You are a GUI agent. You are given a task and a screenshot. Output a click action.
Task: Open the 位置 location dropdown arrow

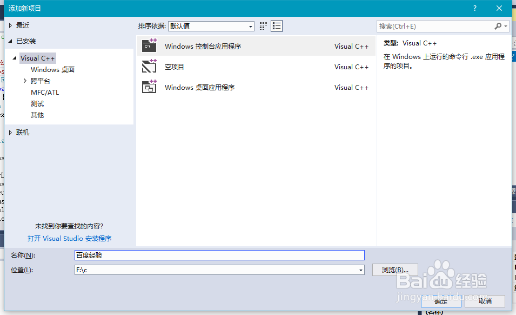coord(361,270)
